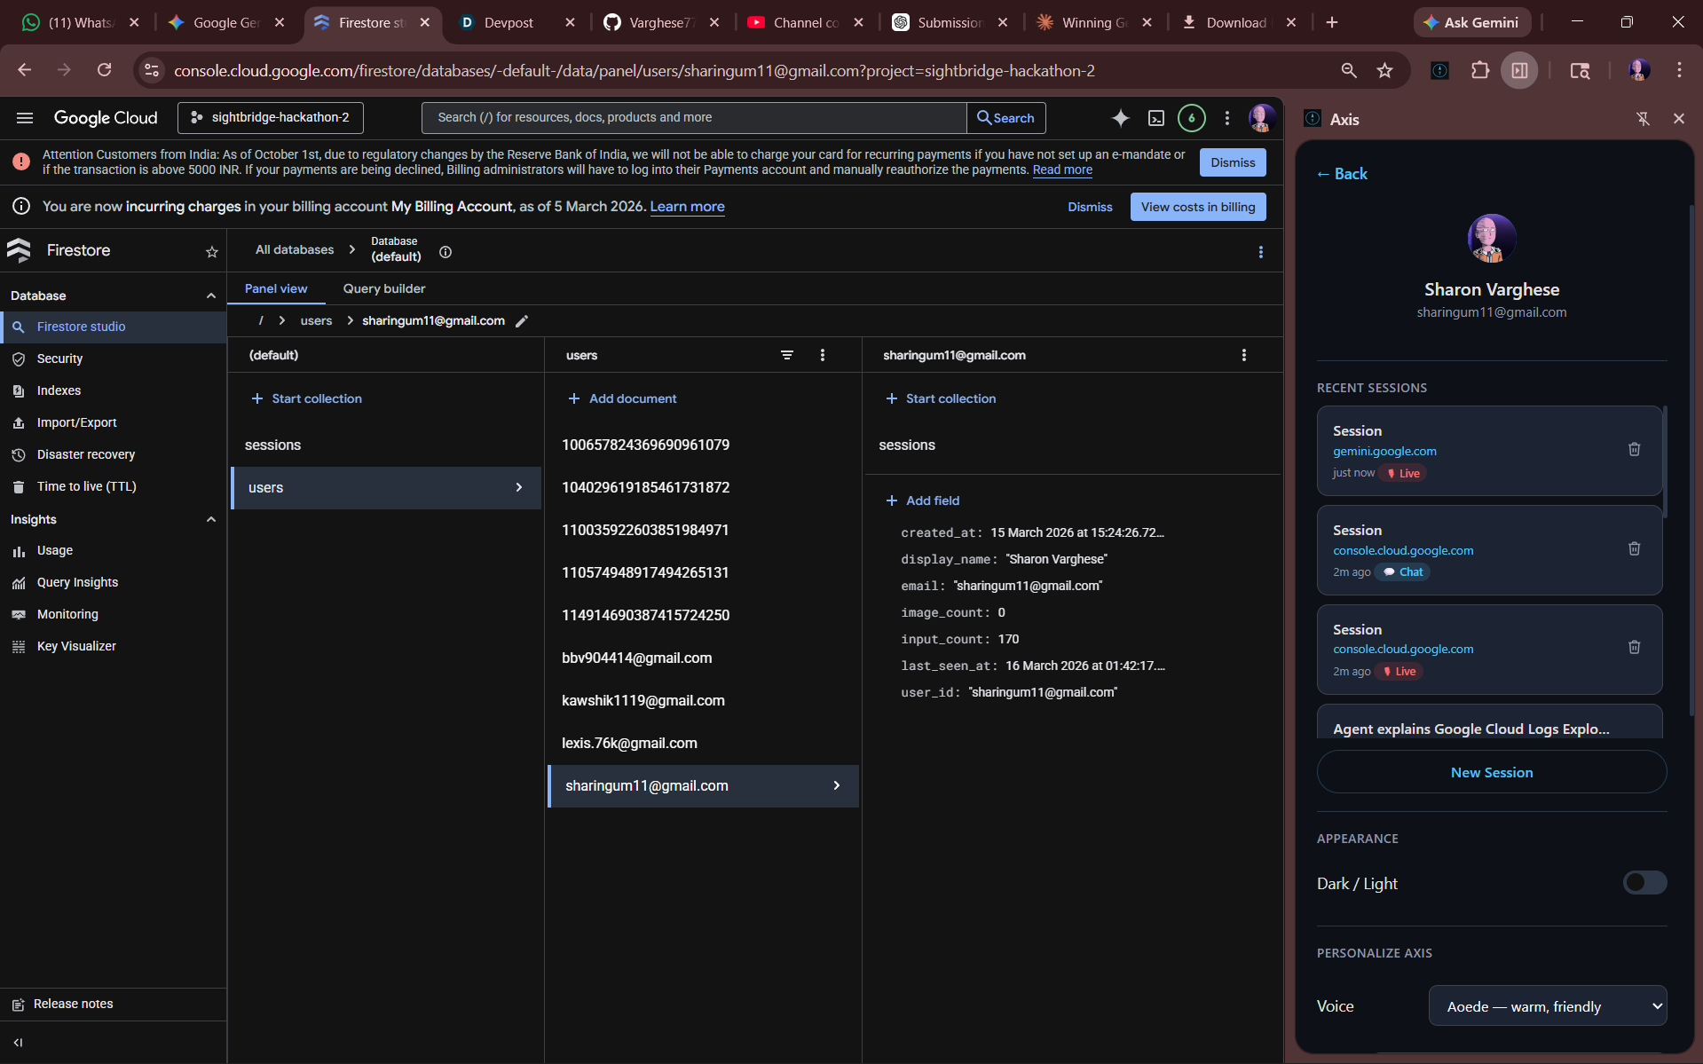
Task: Dismiss the India customers attention banner
Action: 1233,162
